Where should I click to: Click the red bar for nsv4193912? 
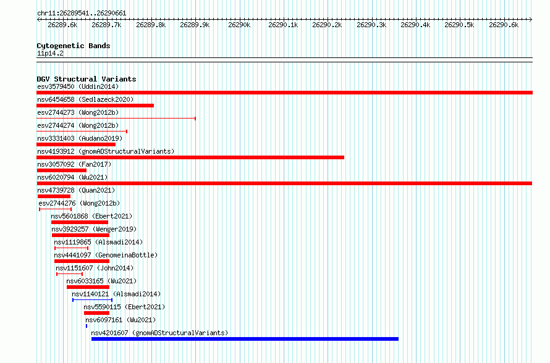click(190, 157)
